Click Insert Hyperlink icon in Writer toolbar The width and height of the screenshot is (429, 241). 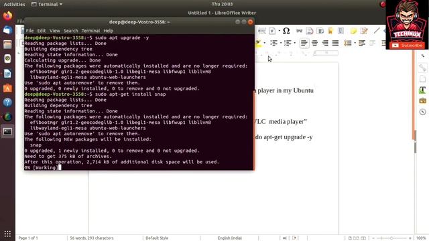[300, 31]
